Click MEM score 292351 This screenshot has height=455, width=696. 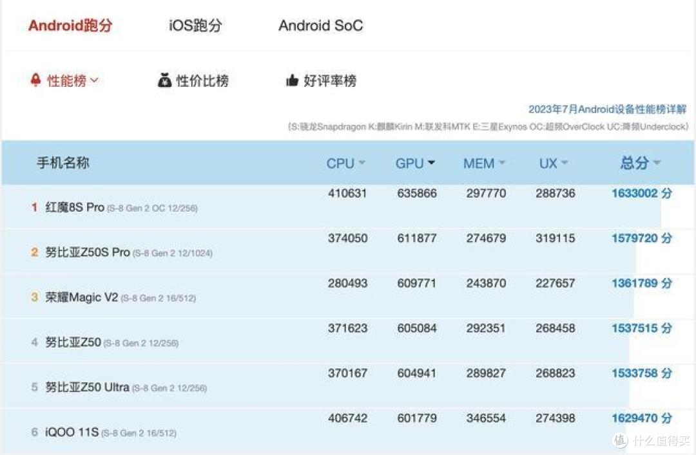point(486,328)
